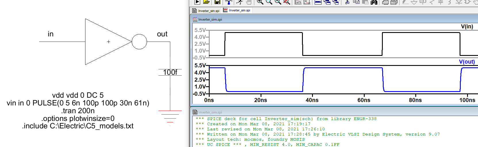This screenshot has width=478, height=147.
Task: Click the Zoom Out magnifier icon
Action: pos(278,2)
